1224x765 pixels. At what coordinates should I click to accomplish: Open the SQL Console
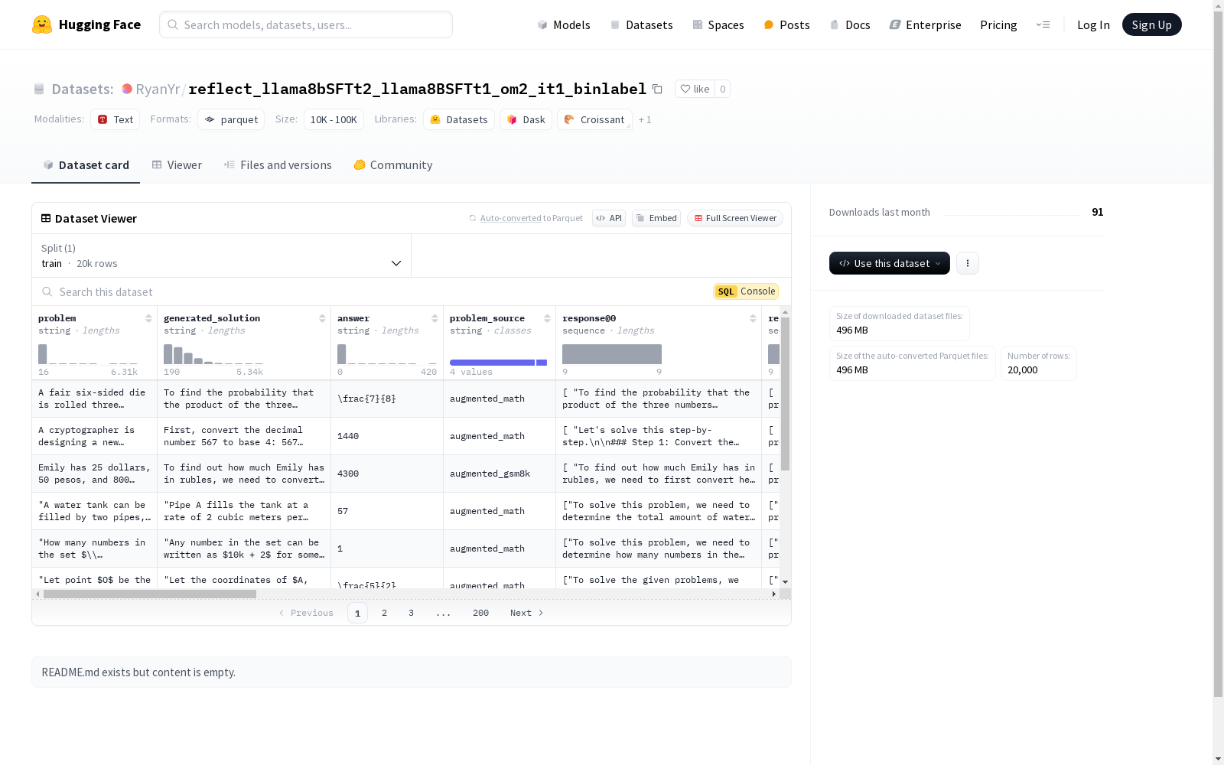(x=746, y=291)
